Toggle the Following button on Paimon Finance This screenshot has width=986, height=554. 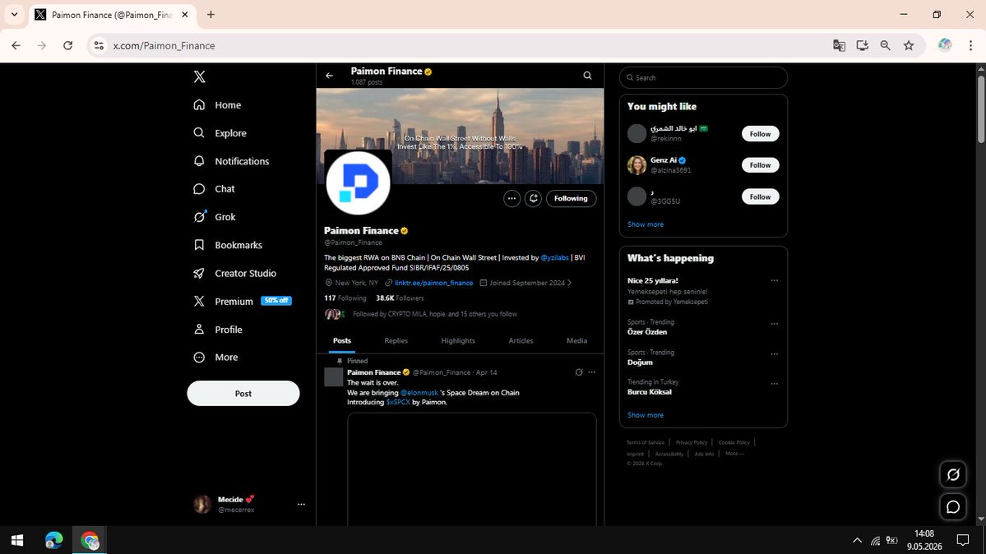point(571,199)
